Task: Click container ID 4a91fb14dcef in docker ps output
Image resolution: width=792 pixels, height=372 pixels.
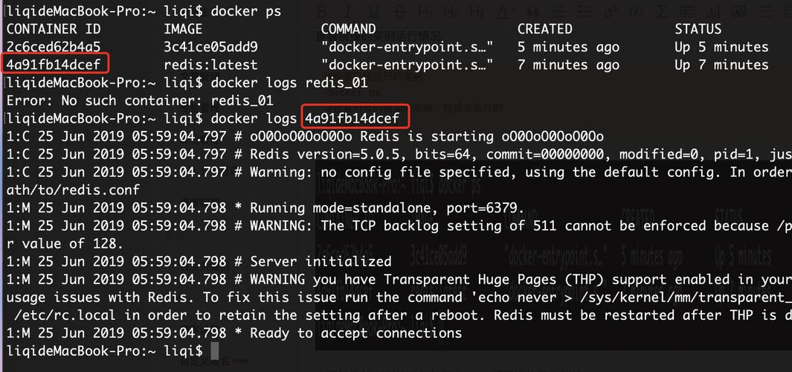Action: [x=54, y=65]
